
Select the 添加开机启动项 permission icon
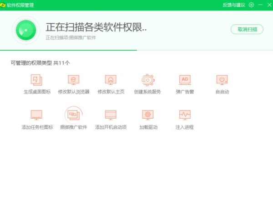click(x=111, y=115)
